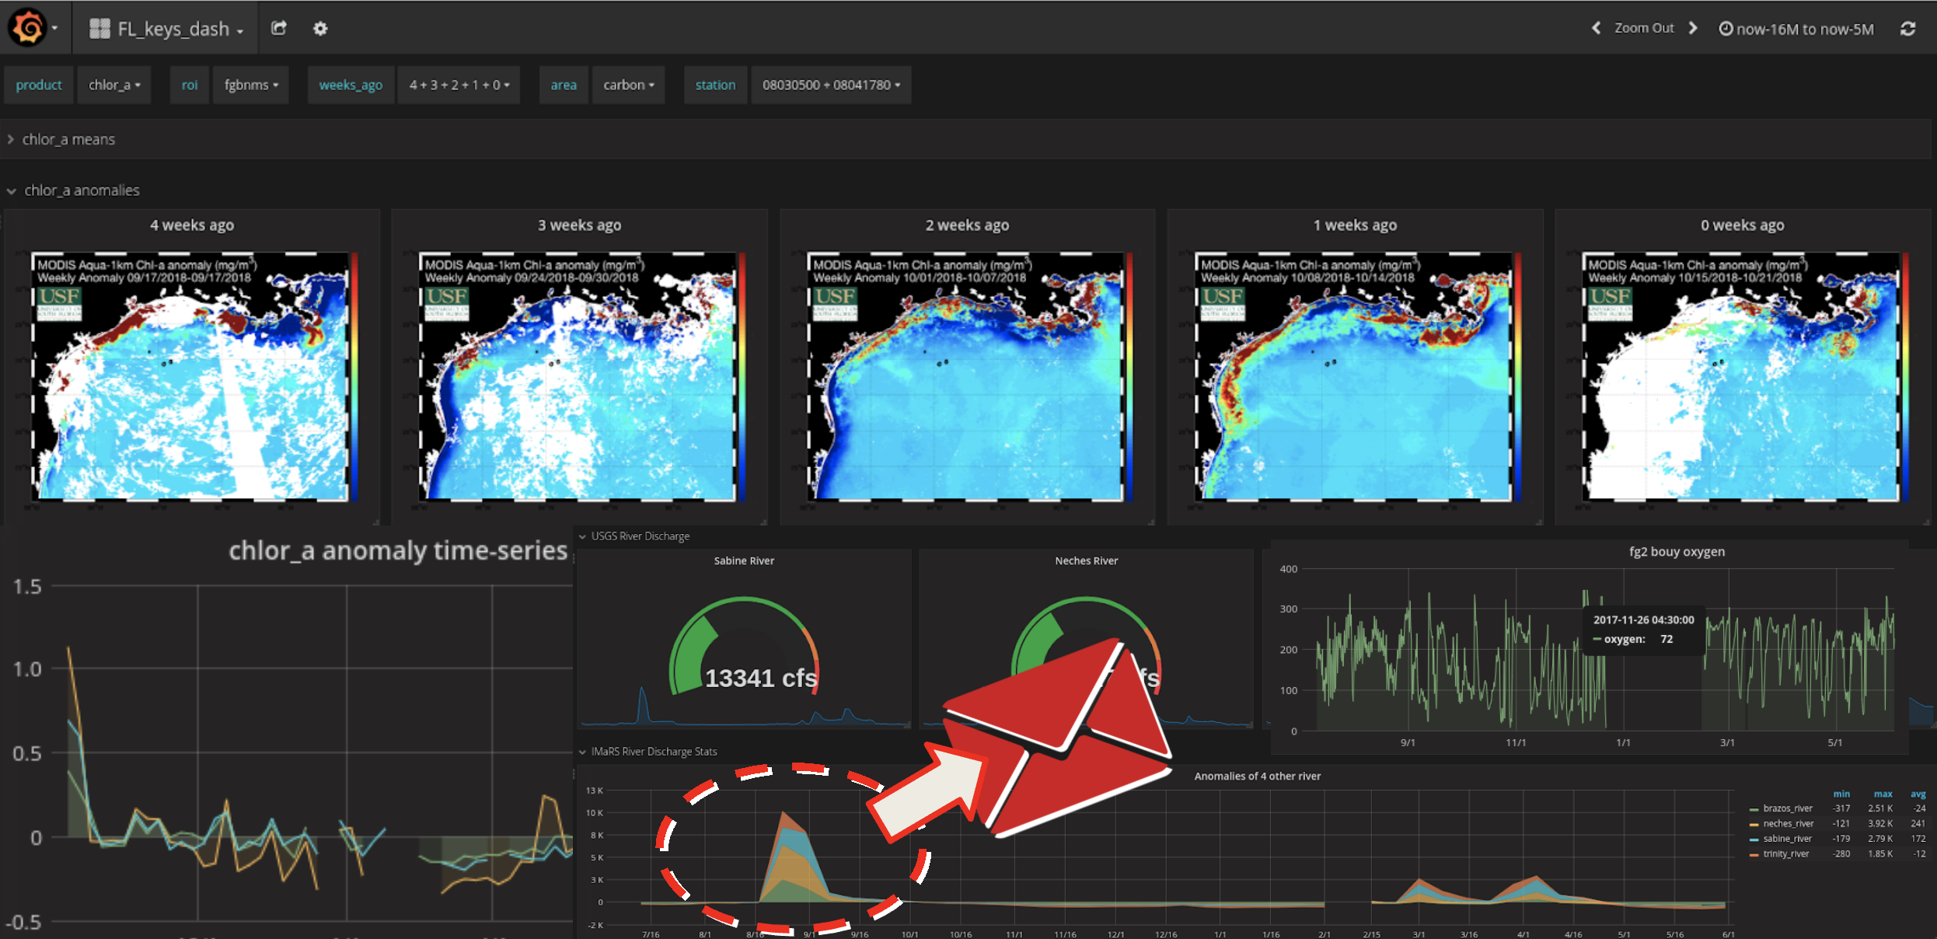Open the Grafana logo main menu
The image size is (1937, 939).
pos(29,28)
